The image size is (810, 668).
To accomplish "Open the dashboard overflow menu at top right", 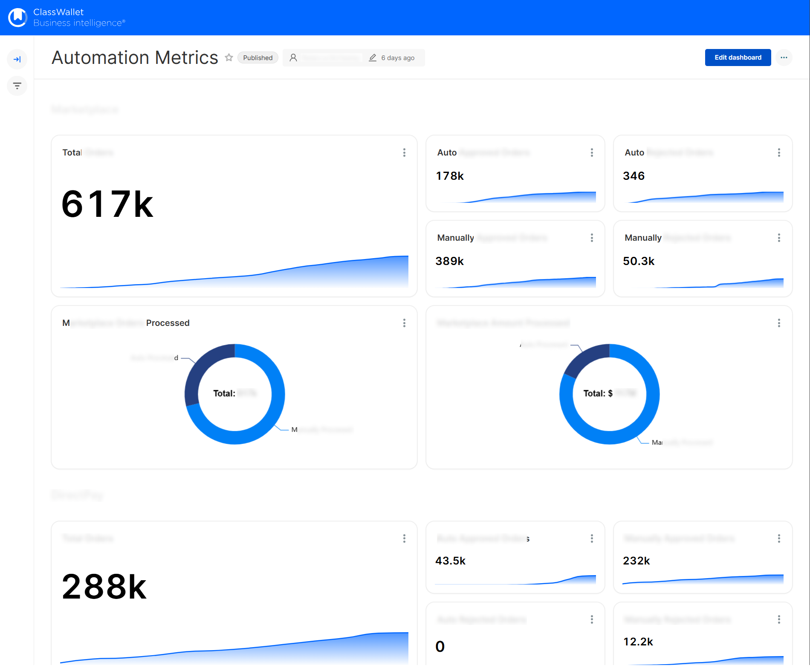I will tap(784, 58).
